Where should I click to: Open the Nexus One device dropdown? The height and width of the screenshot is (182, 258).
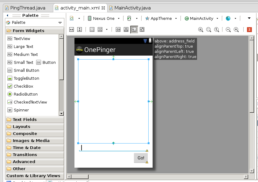[x=104, y=18]
